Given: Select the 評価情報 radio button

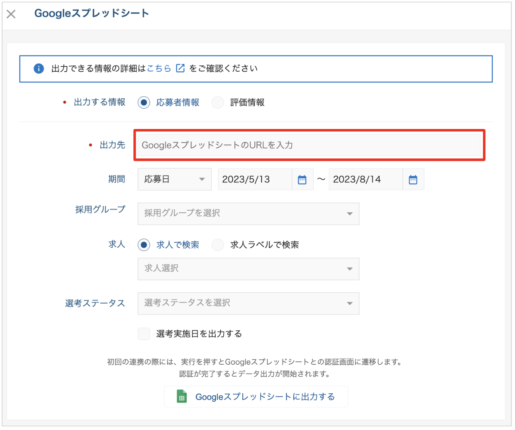Looking at the screenshot, I should click(218, 102).
